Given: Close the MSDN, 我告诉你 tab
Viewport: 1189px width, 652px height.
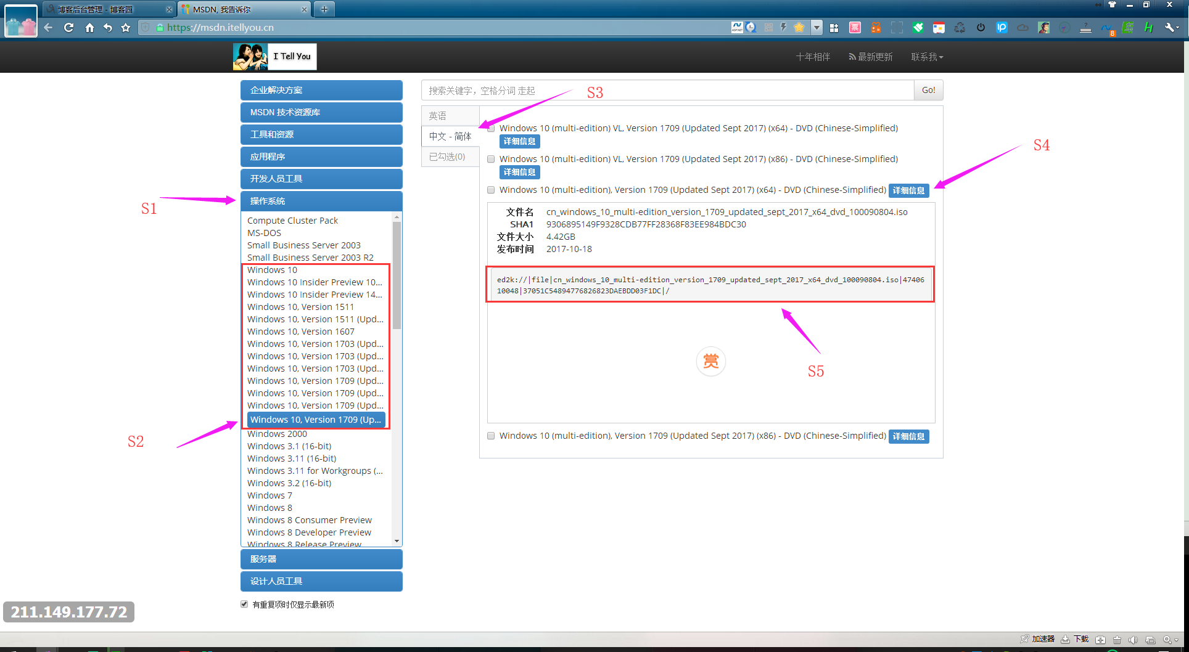Looking at the screenshot, I should [x=304, y=9].
